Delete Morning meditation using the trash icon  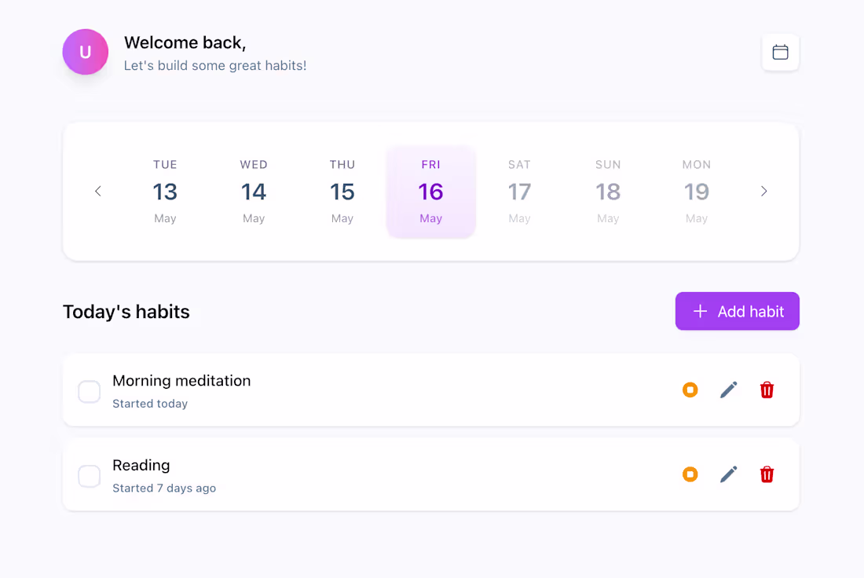tap(767, 390)
